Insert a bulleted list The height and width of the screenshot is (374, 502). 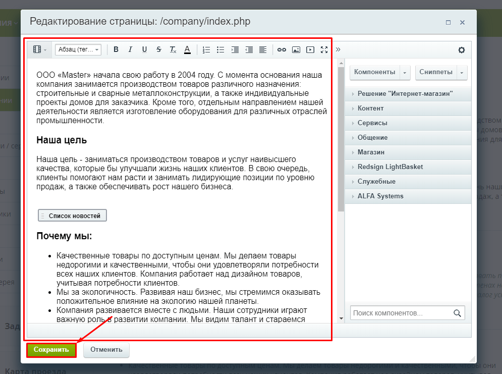click(x=220, y=49)
